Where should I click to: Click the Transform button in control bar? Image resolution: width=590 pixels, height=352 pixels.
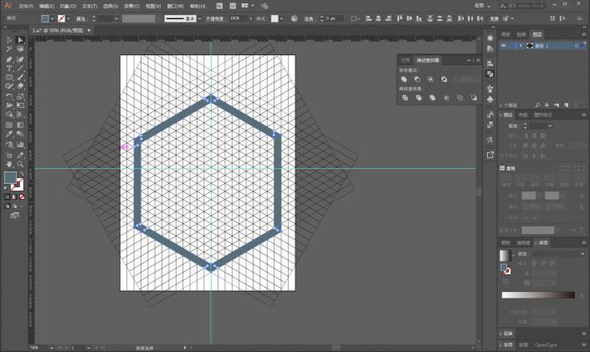(494, 18)
